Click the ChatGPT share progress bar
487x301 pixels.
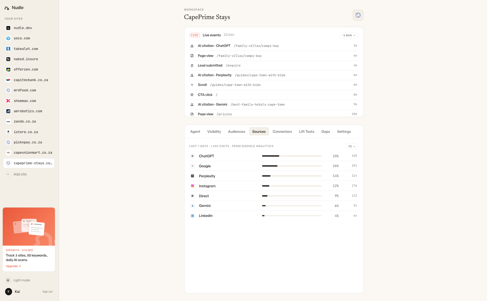coord(292,156)
